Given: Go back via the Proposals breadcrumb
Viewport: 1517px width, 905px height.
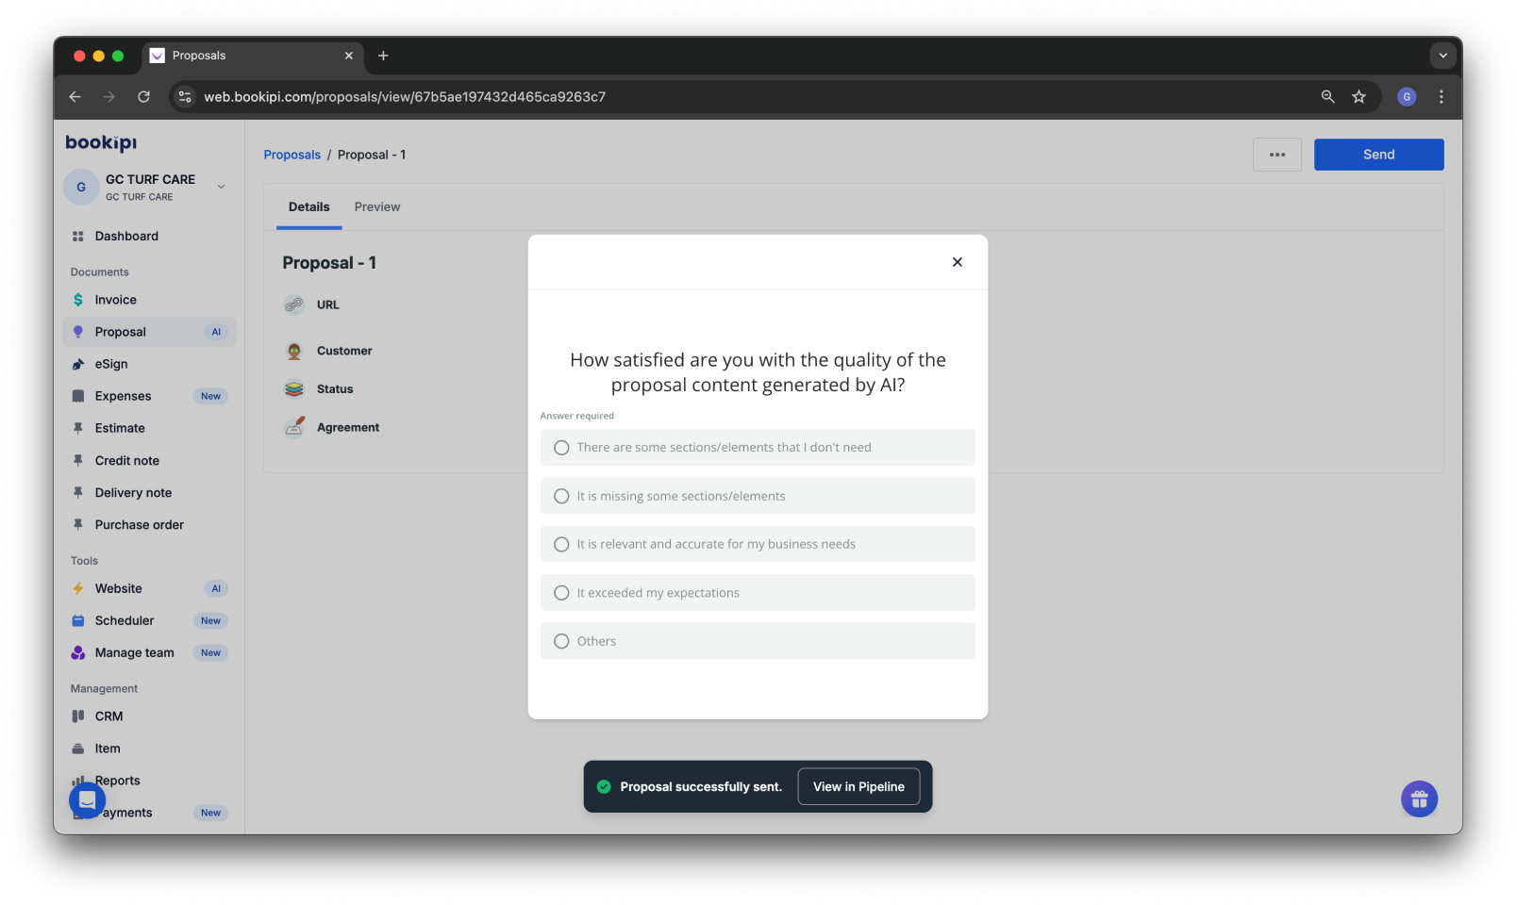Looking at the screenshot, I should click(292, 154).
